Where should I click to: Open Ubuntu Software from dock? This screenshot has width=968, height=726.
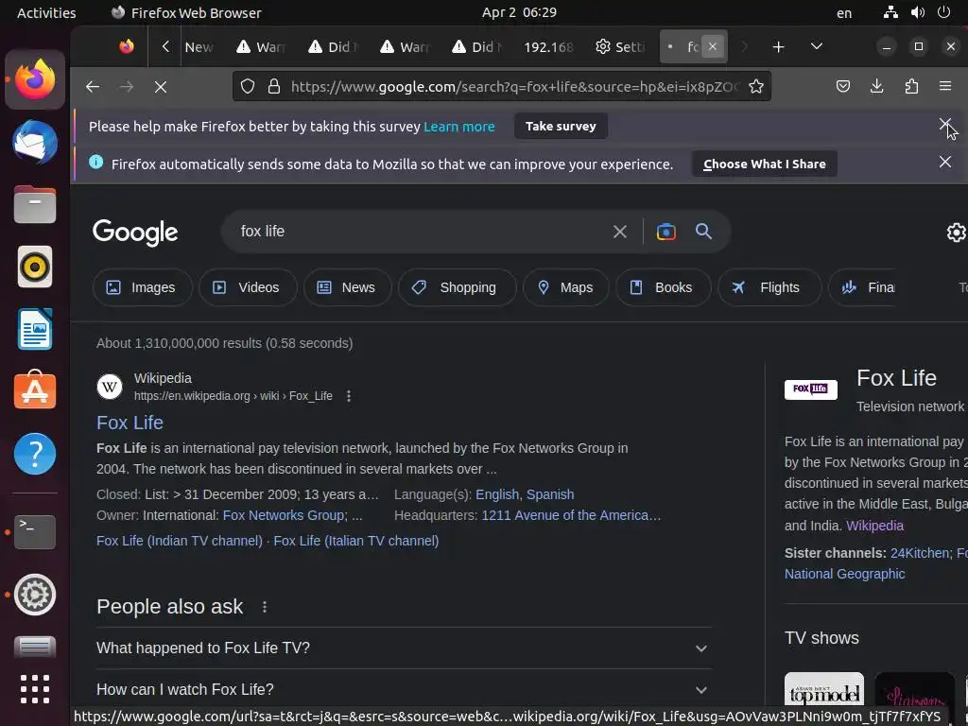coord(35,391)
